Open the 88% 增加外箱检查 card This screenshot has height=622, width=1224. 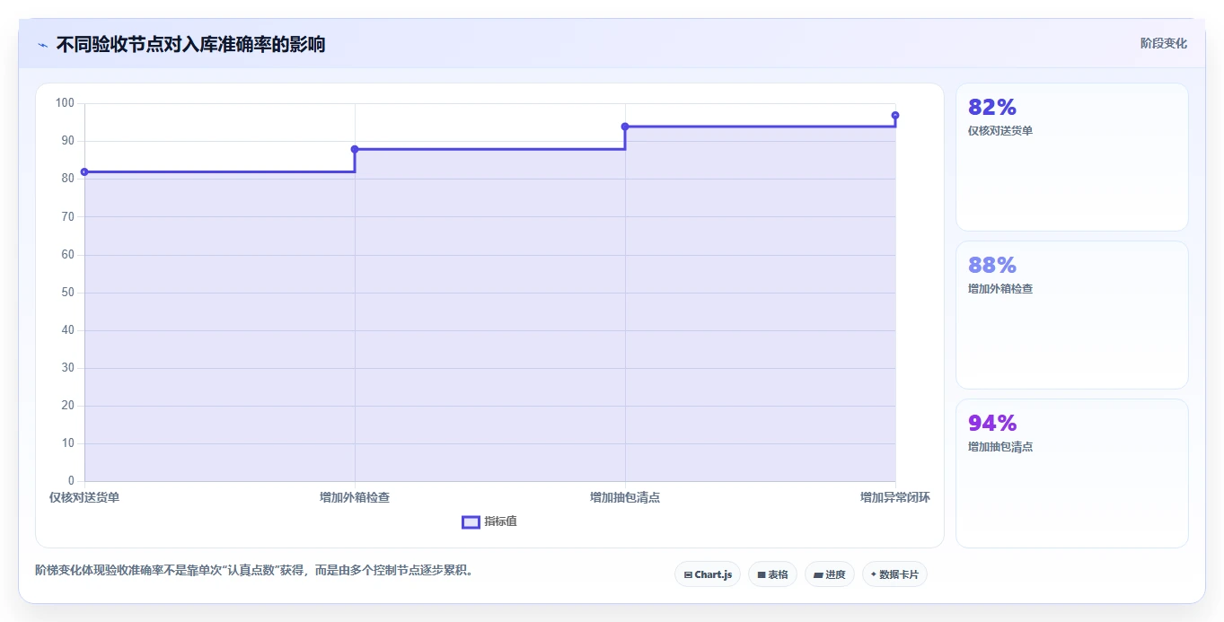[1072, 315]
